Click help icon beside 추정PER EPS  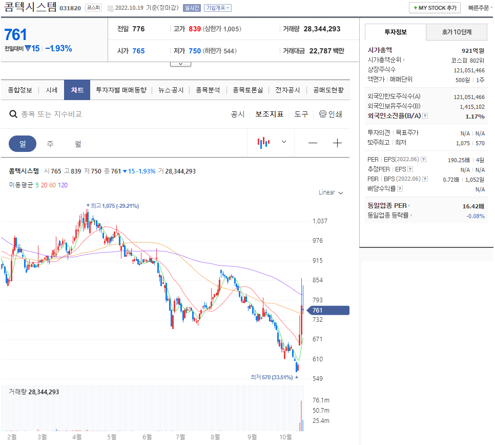410,169
